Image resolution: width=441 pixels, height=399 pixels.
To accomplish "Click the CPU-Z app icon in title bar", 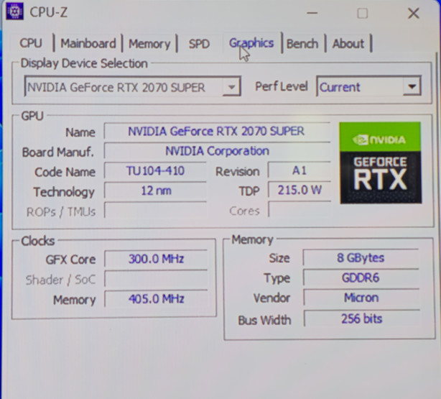I will pyautogui.click(x=14, y=12).
